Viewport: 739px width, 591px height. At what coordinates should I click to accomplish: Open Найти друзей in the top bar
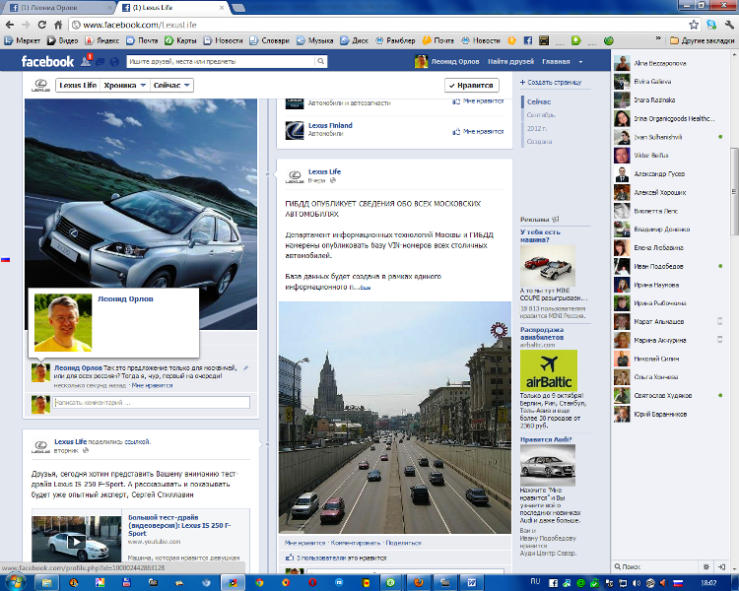pyautogui.click(x=510, y=62)
